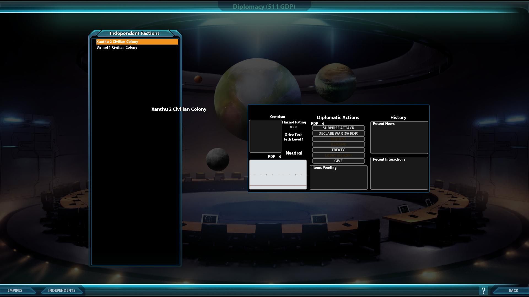
Task: Click the Surprise Attack button
Action: (338, 128)
